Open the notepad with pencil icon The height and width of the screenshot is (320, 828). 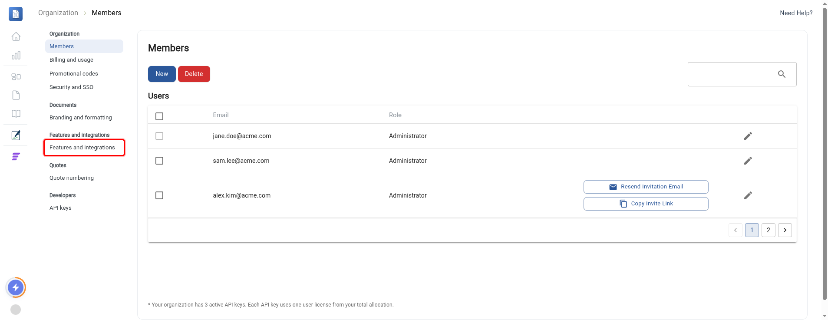16,135
